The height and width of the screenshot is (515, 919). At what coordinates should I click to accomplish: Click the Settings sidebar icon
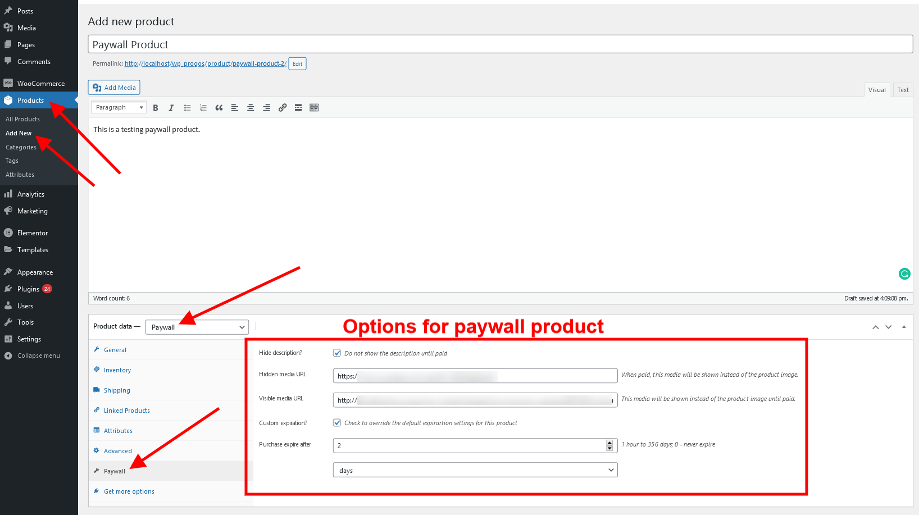point(8,339)
